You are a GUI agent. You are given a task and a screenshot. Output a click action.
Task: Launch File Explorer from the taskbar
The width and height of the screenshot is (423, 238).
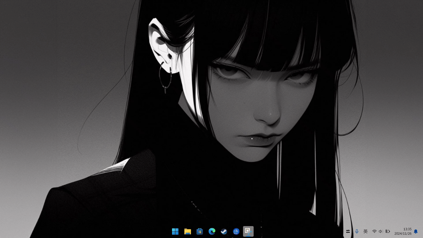click(187, 231)
